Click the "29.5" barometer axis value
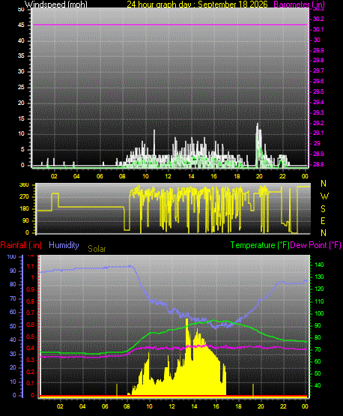Image resolution: width=343 pixels, height=416 pixels. [x=318, y=91]
